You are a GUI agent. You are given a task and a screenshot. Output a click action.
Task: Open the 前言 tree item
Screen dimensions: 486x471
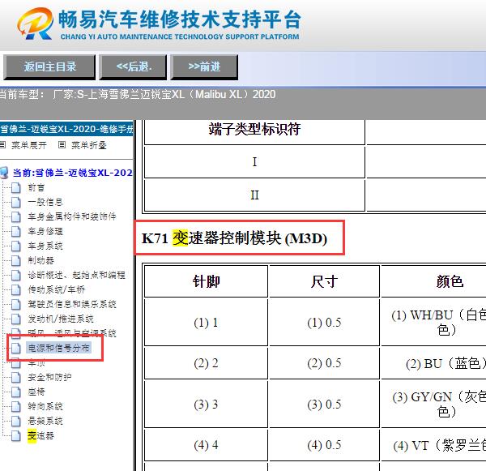(x=36, y=188)
